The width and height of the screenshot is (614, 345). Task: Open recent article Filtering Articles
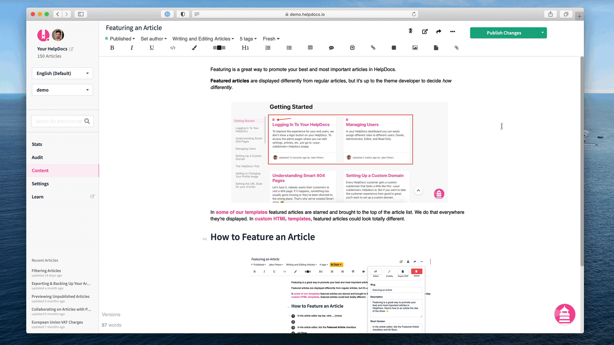[46, 271]
